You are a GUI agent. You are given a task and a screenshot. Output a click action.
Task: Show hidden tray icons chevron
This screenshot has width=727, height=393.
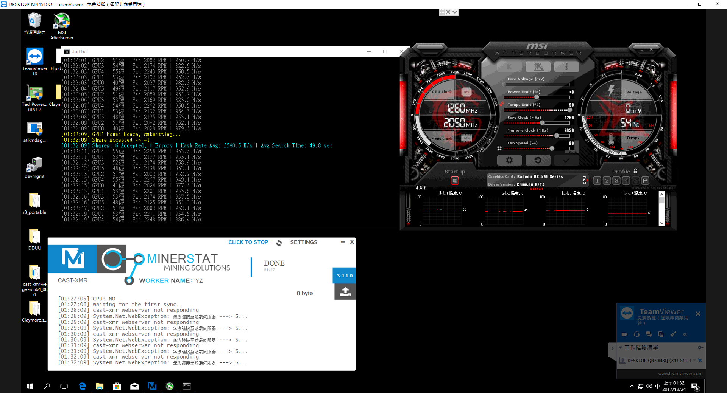(632, 386)
